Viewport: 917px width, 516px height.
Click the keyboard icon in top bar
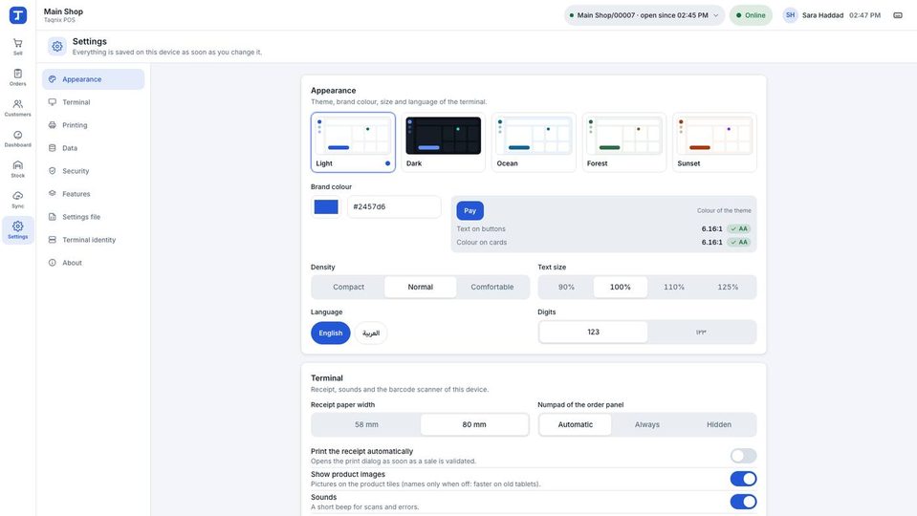(x=898, y=15)
